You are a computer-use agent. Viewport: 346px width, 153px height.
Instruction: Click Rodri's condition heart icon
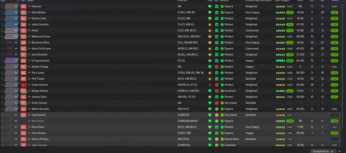coord(210,30)
